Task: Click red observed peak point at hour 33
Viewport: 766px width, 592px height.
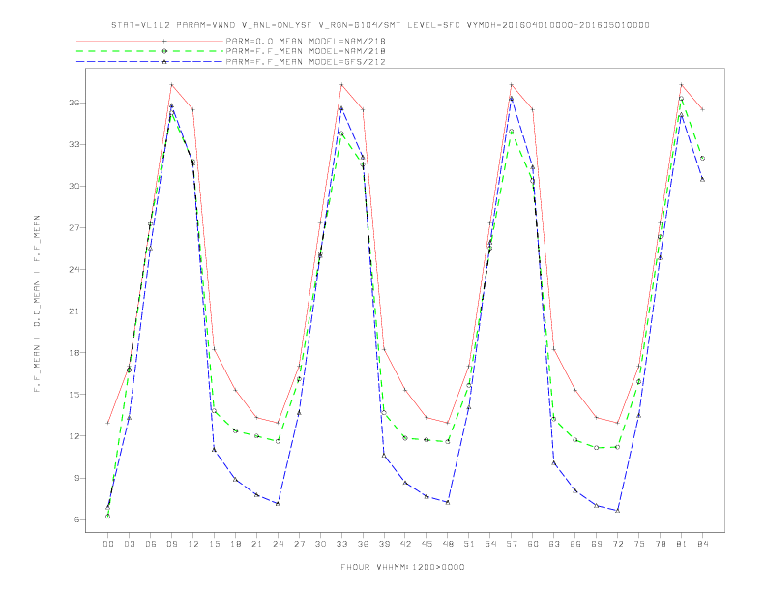Action: [341, 85]
